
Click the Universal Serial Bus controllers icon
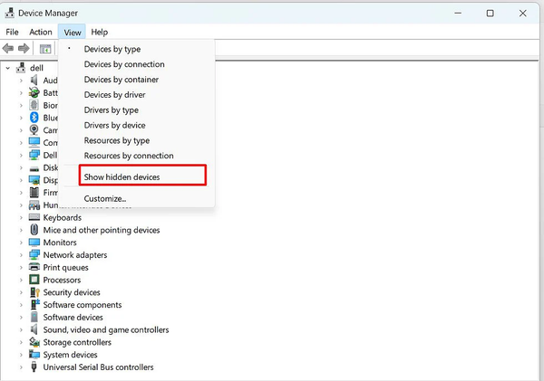34,367
